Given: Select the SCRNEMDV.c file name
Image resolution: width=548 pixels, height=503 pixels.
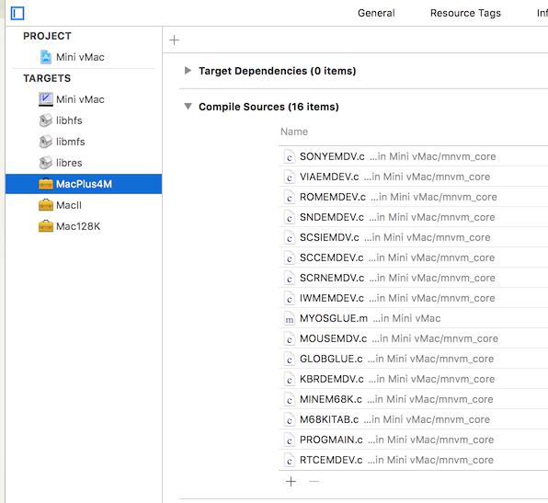Looking at the screenshot, I should pos(332,279).
